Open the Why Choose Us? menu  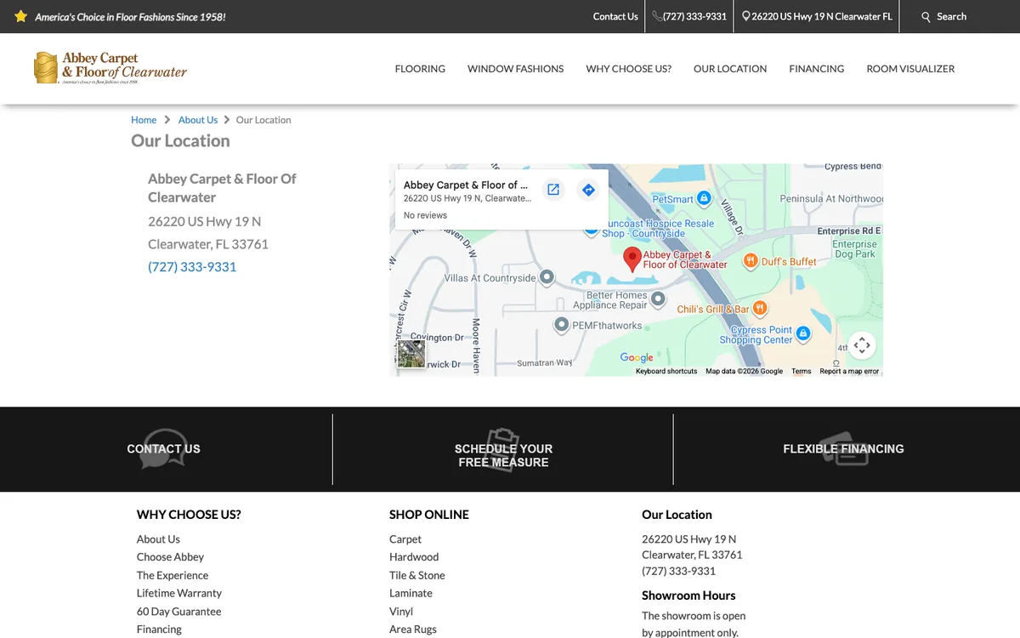(628, 69)
